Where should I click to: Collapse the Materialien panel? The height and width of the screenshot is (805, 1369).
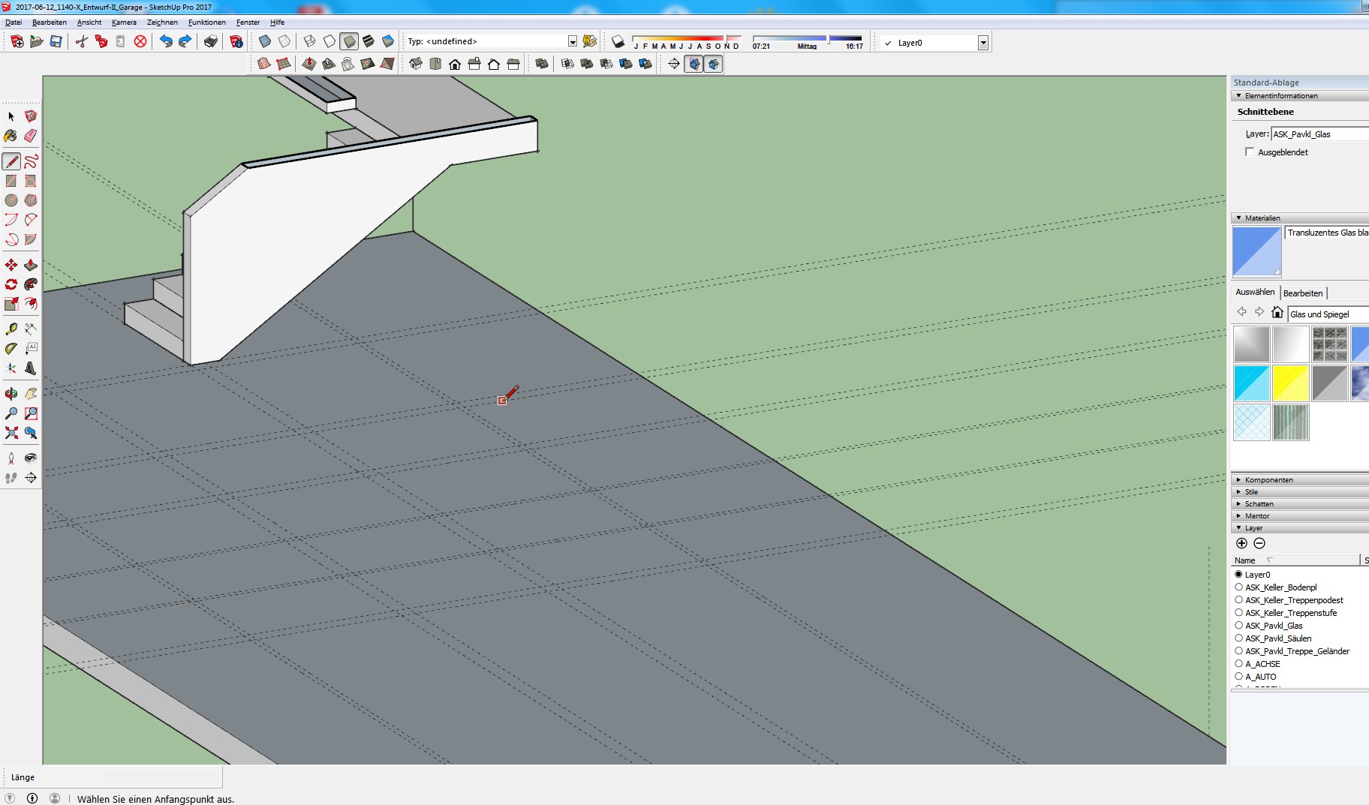click(x=1262, y=218)
